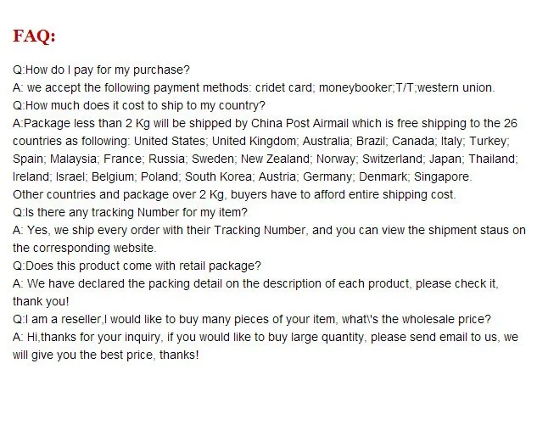This screenshot has height=442, width=537.
Task: Click the reseller wholesale price question
Action: (252, 319)
